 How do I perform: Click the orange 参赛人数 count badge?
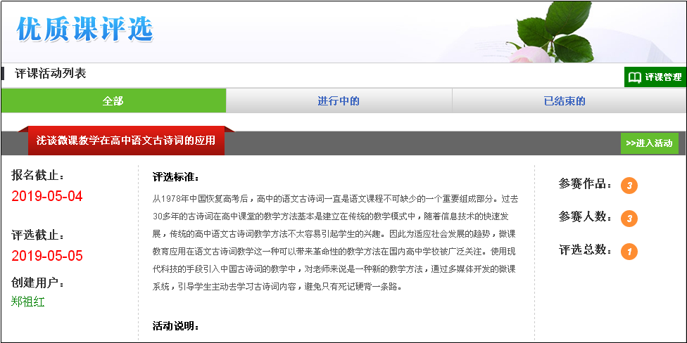point(629,219)
